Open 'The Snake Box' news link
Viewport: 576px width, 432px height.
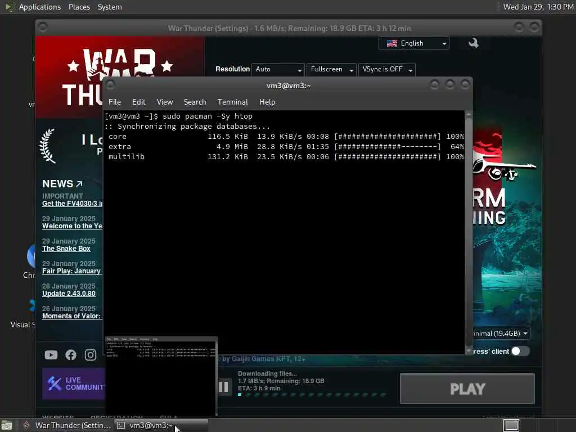pyautogui.click(x=66, y=248)
